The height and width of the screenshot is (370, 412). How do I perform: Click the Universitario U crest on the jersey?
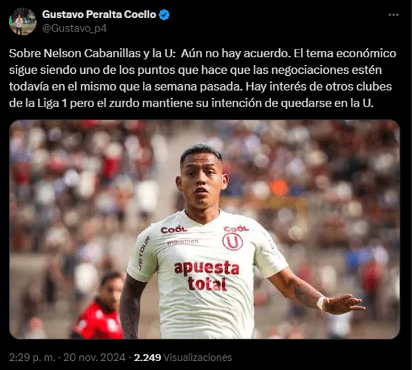(x=232, y=242)
